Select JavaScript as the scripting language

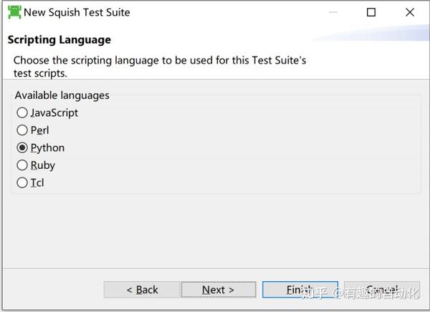pos(22,113)
